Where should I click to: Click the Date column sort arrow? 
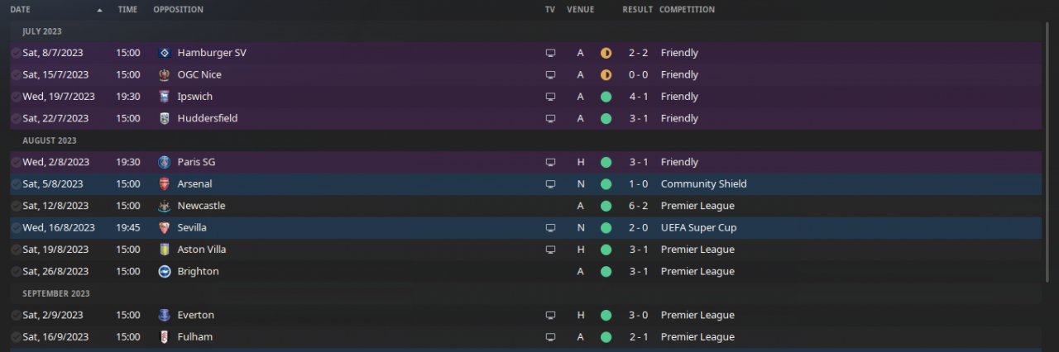(100, 10)
